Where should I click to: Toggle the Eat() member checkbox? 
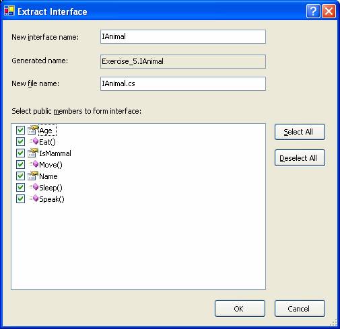point(20,142)
